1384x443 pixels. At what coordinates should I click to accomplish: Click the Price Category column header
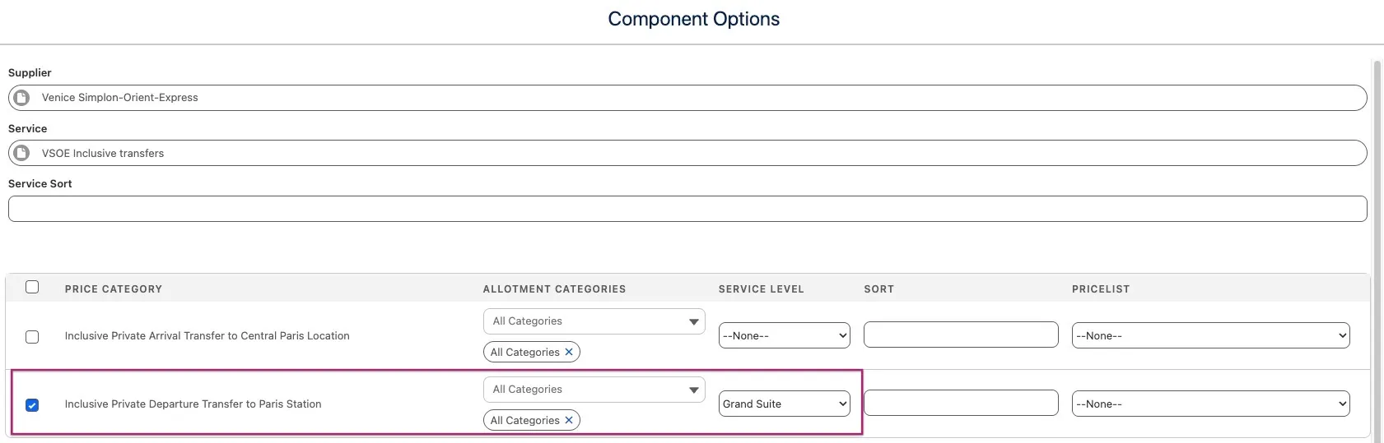[x=114, y=289]
